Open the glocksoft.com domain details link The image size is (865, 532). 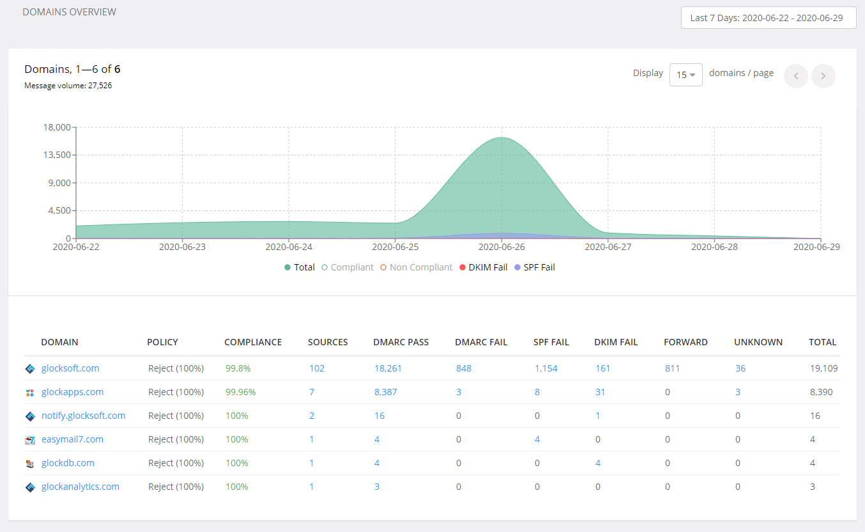click(69, 368)
